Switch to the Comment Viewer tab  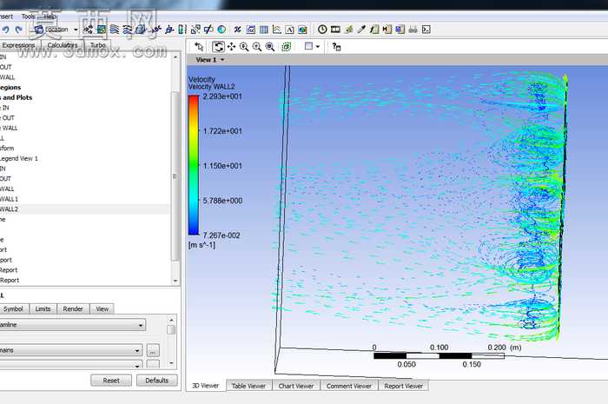[x=349, y=386]
